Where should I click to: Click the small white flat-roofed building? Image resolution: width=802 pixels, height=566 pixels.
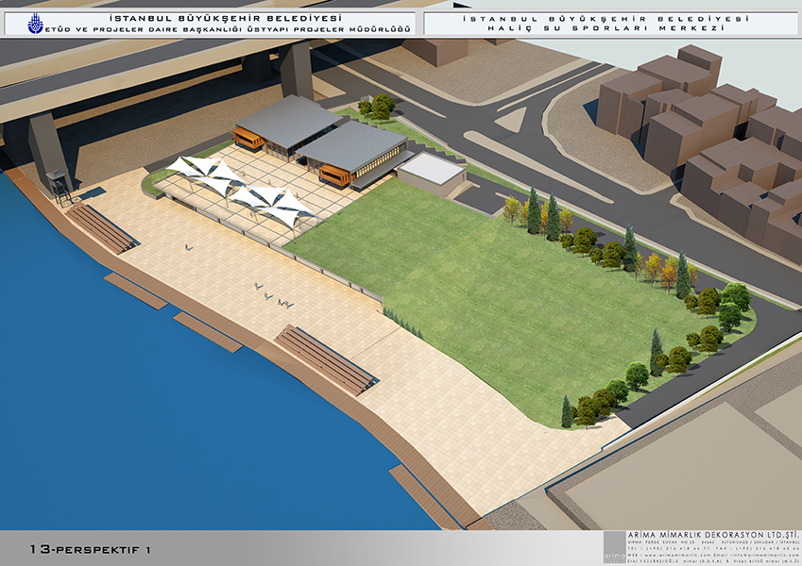(x=431, y=172)
